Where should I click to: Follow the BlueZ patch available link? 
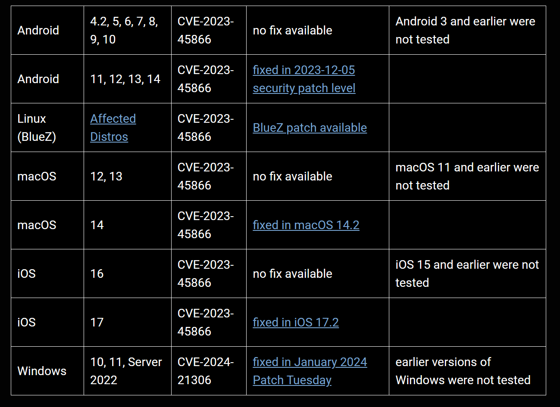(310, 127)
